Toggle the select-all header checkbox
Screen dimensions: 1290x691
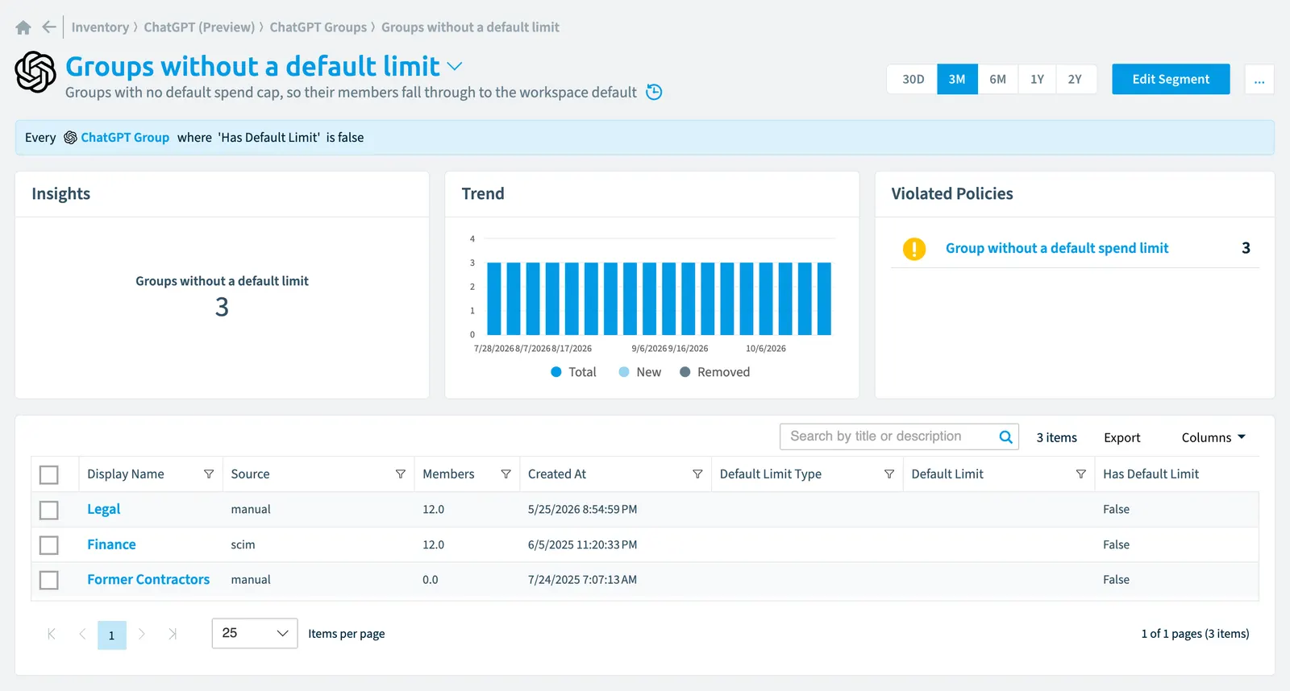(x=49, y=475)
